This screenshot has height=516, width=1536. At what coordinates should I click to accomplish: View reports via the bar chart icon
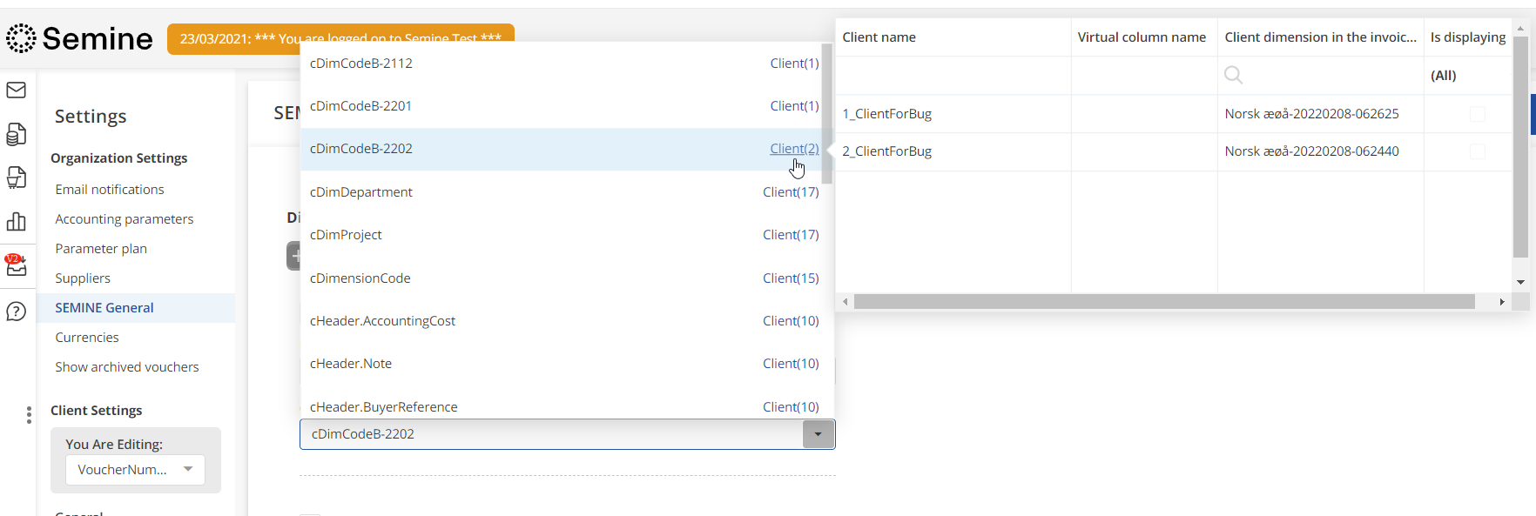coord(17,222)
